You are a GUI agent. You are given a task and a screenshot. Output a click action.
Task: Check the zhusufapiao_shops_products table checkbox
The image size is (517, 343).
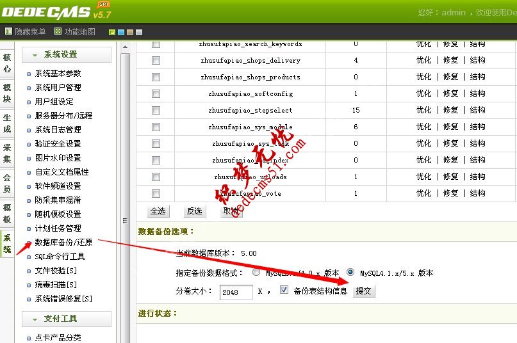156,77
